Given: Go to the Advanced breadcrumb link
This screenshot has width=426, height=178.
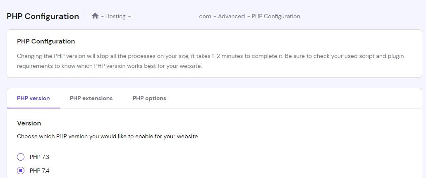Looking at the screenshot, I should pos(231,17).
